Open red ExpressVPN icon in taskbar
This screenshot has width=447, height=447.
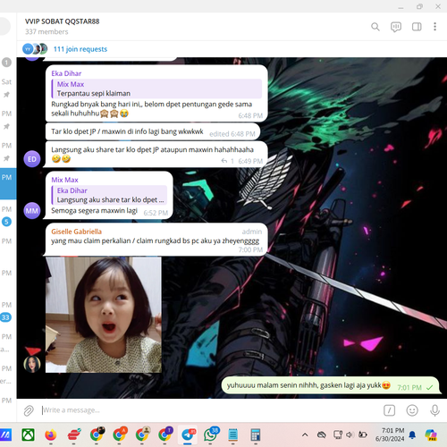(73, 435)
